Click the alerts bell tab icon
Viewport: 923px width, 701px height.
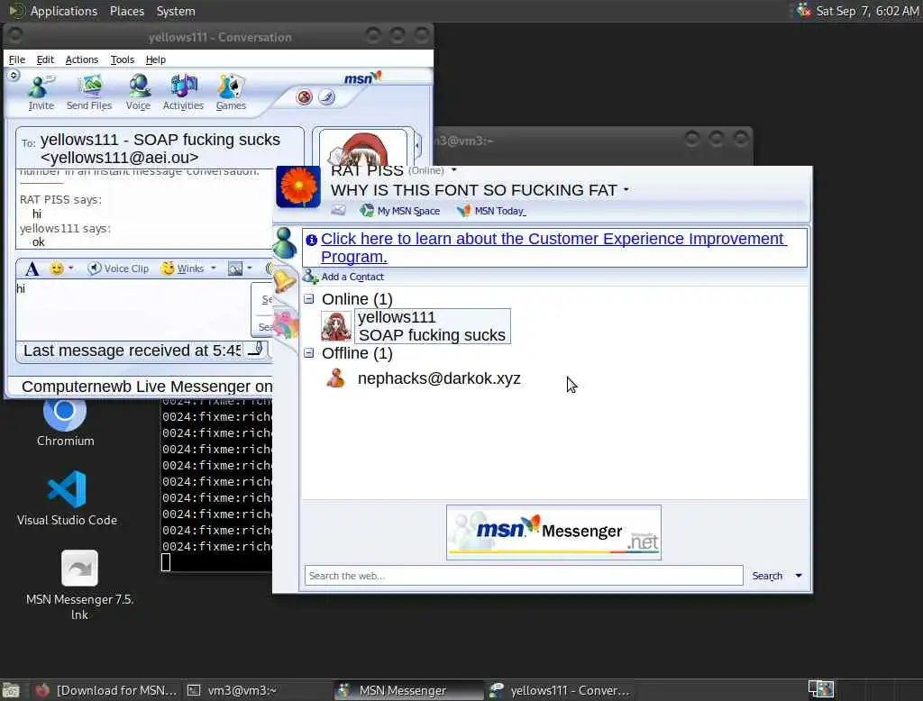[284, 280]
